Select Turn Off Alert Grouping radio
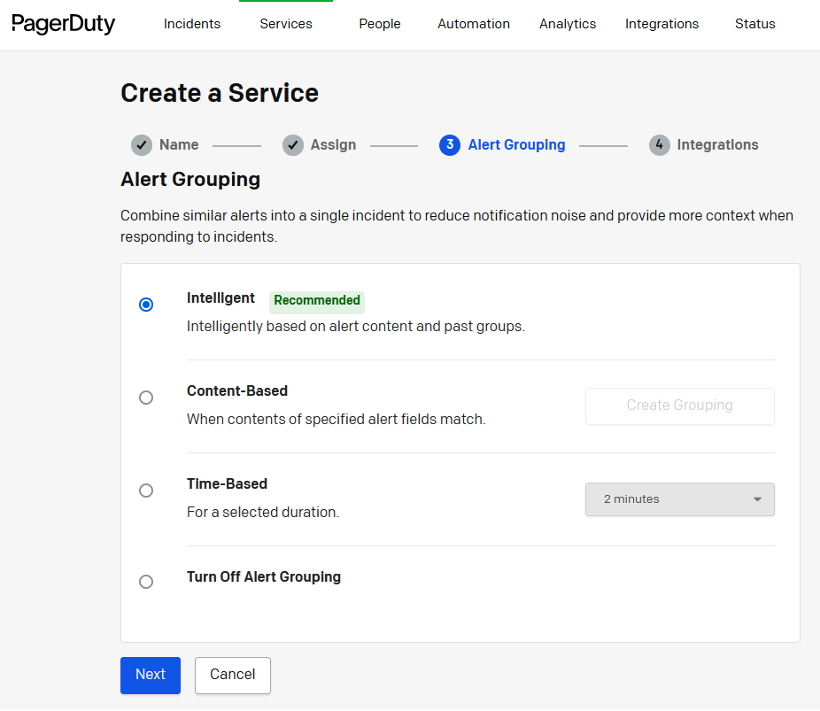The height and width of the screenshot is (711, 820). (x=146, y=582)
